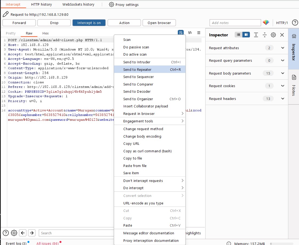Toggle show non-printable characters \n icon
299x245 pixels.
190,33
